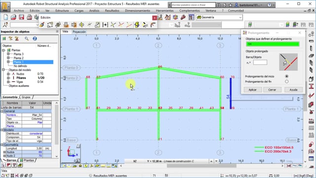Select Planta 1 in the object tree
Viewport: 316px width, 178px height.
click(x=18, y=62)
